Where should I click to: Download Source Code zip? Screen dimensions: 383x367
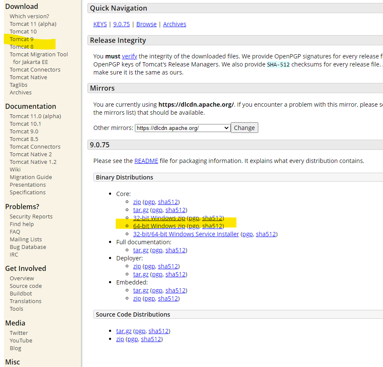[x=120, y=339]
